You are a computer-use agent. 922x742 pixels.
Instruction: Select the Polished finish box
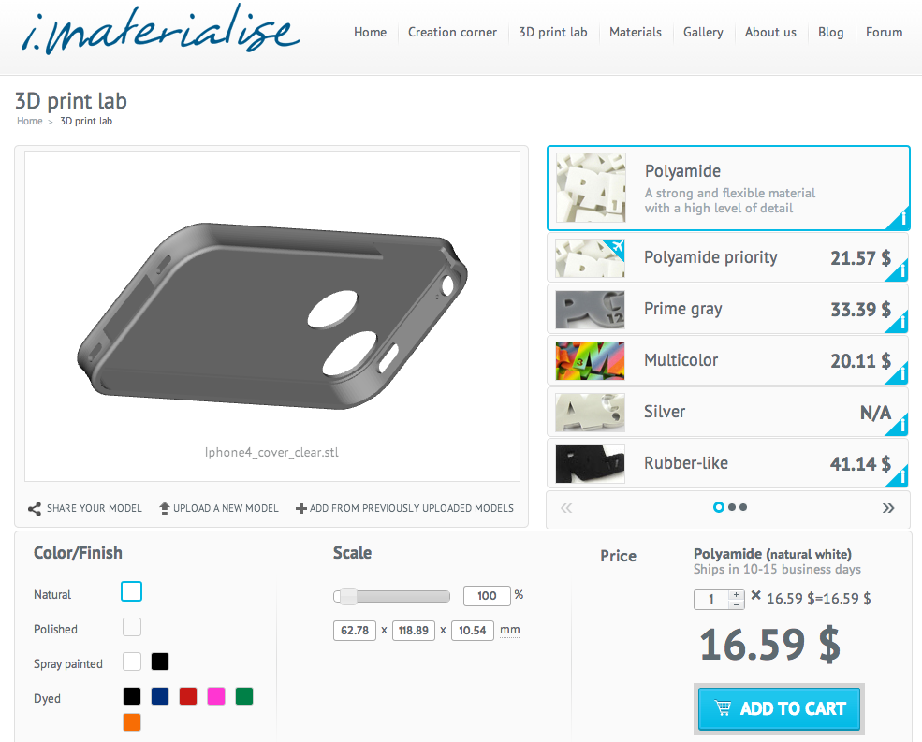(132, 627)
